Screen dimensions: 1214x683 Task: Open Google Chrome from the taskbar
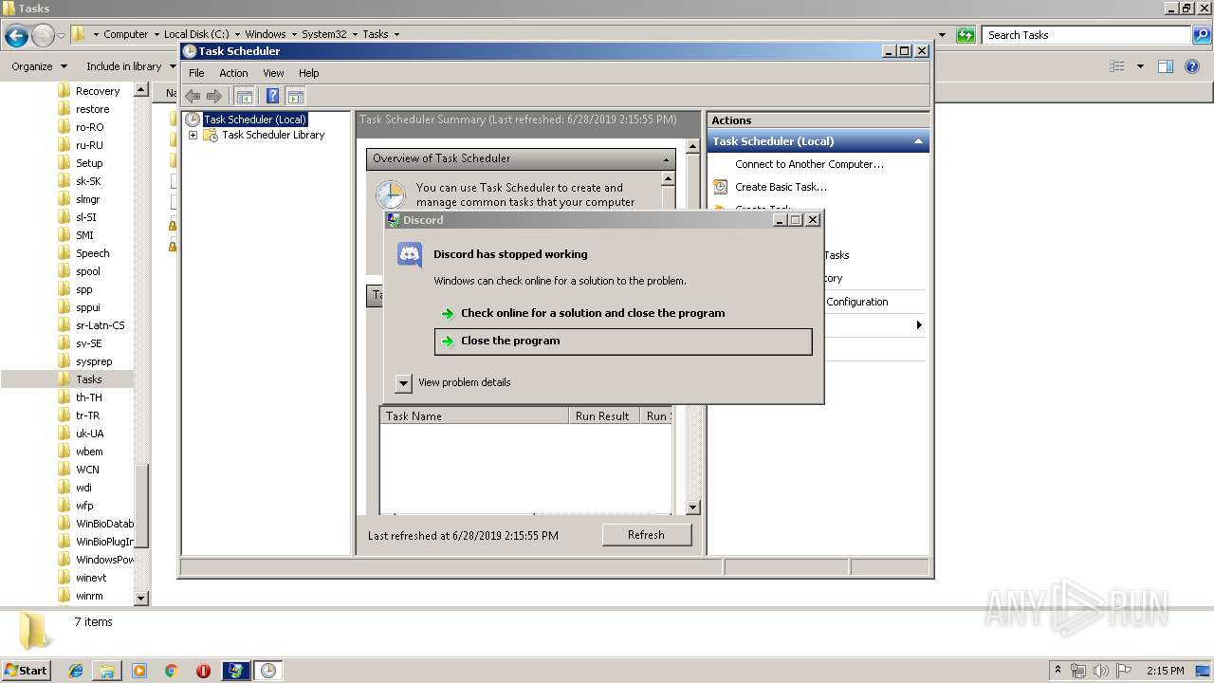172,671
